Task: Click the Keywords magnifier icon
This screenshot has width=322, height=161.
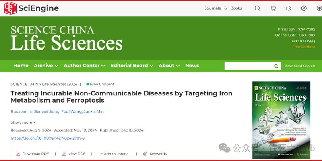Action: (145, 154)
